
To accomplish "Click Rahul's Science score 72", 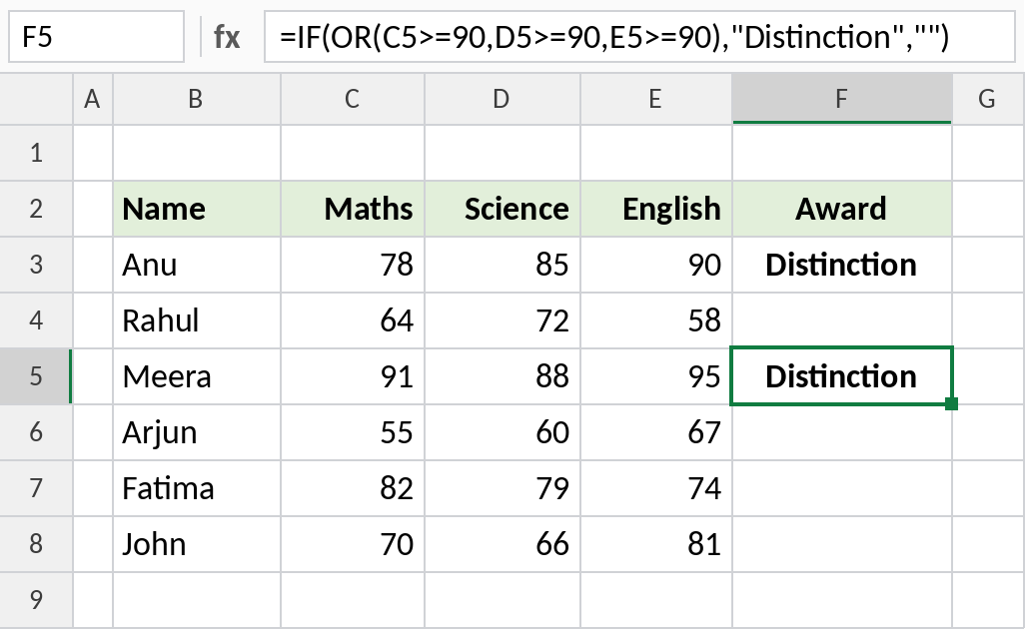I will coord(503,320).
